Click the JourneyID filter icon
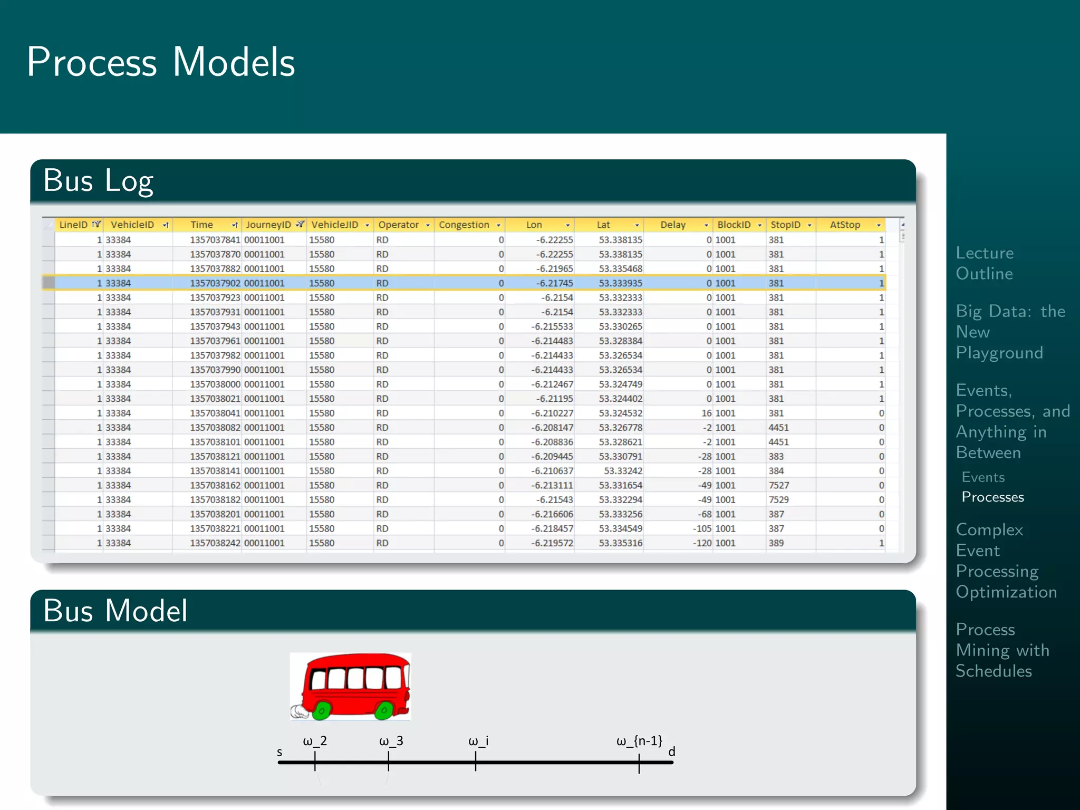Screen dimensions: 1080x810 300,225
